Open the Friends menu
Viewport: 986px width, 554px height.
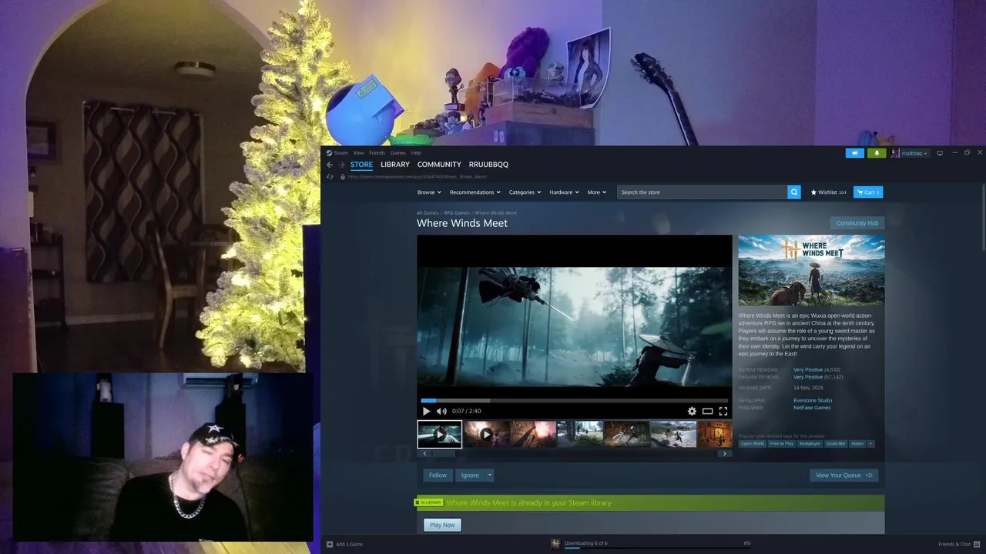pyautogui.click(x=377, y=153)
